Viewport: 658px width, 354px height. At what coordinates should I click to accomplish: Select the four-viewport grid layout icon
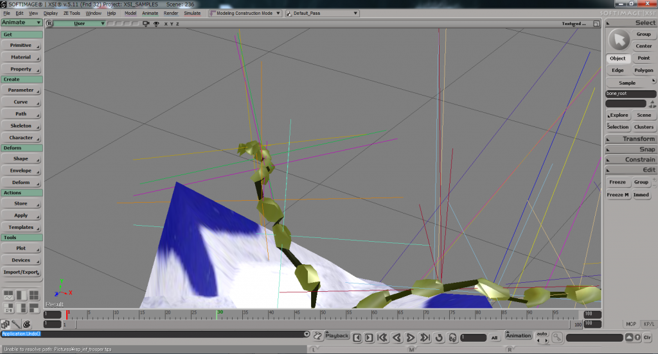[x=34, y=296]
